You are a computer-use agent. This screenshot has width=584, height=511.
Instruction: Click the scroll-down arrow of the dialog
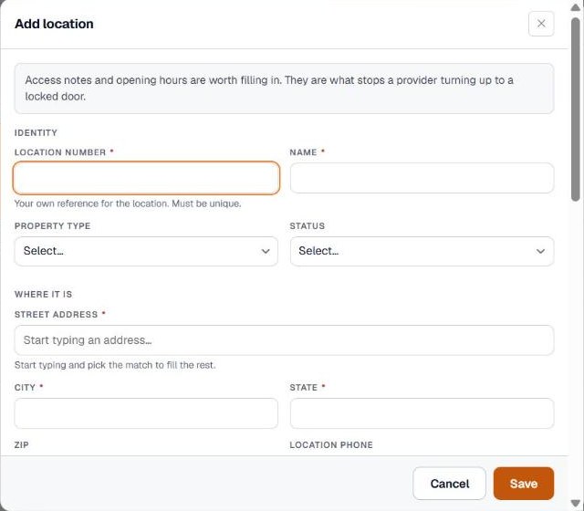576,504
